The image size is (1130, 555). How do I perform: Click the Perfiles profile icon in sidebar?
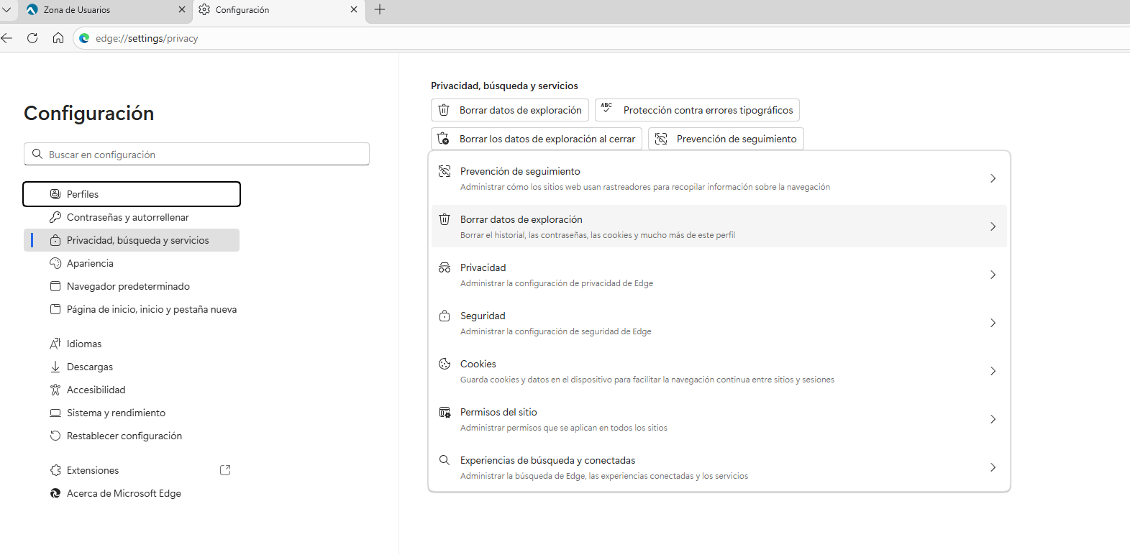[55, 194]
